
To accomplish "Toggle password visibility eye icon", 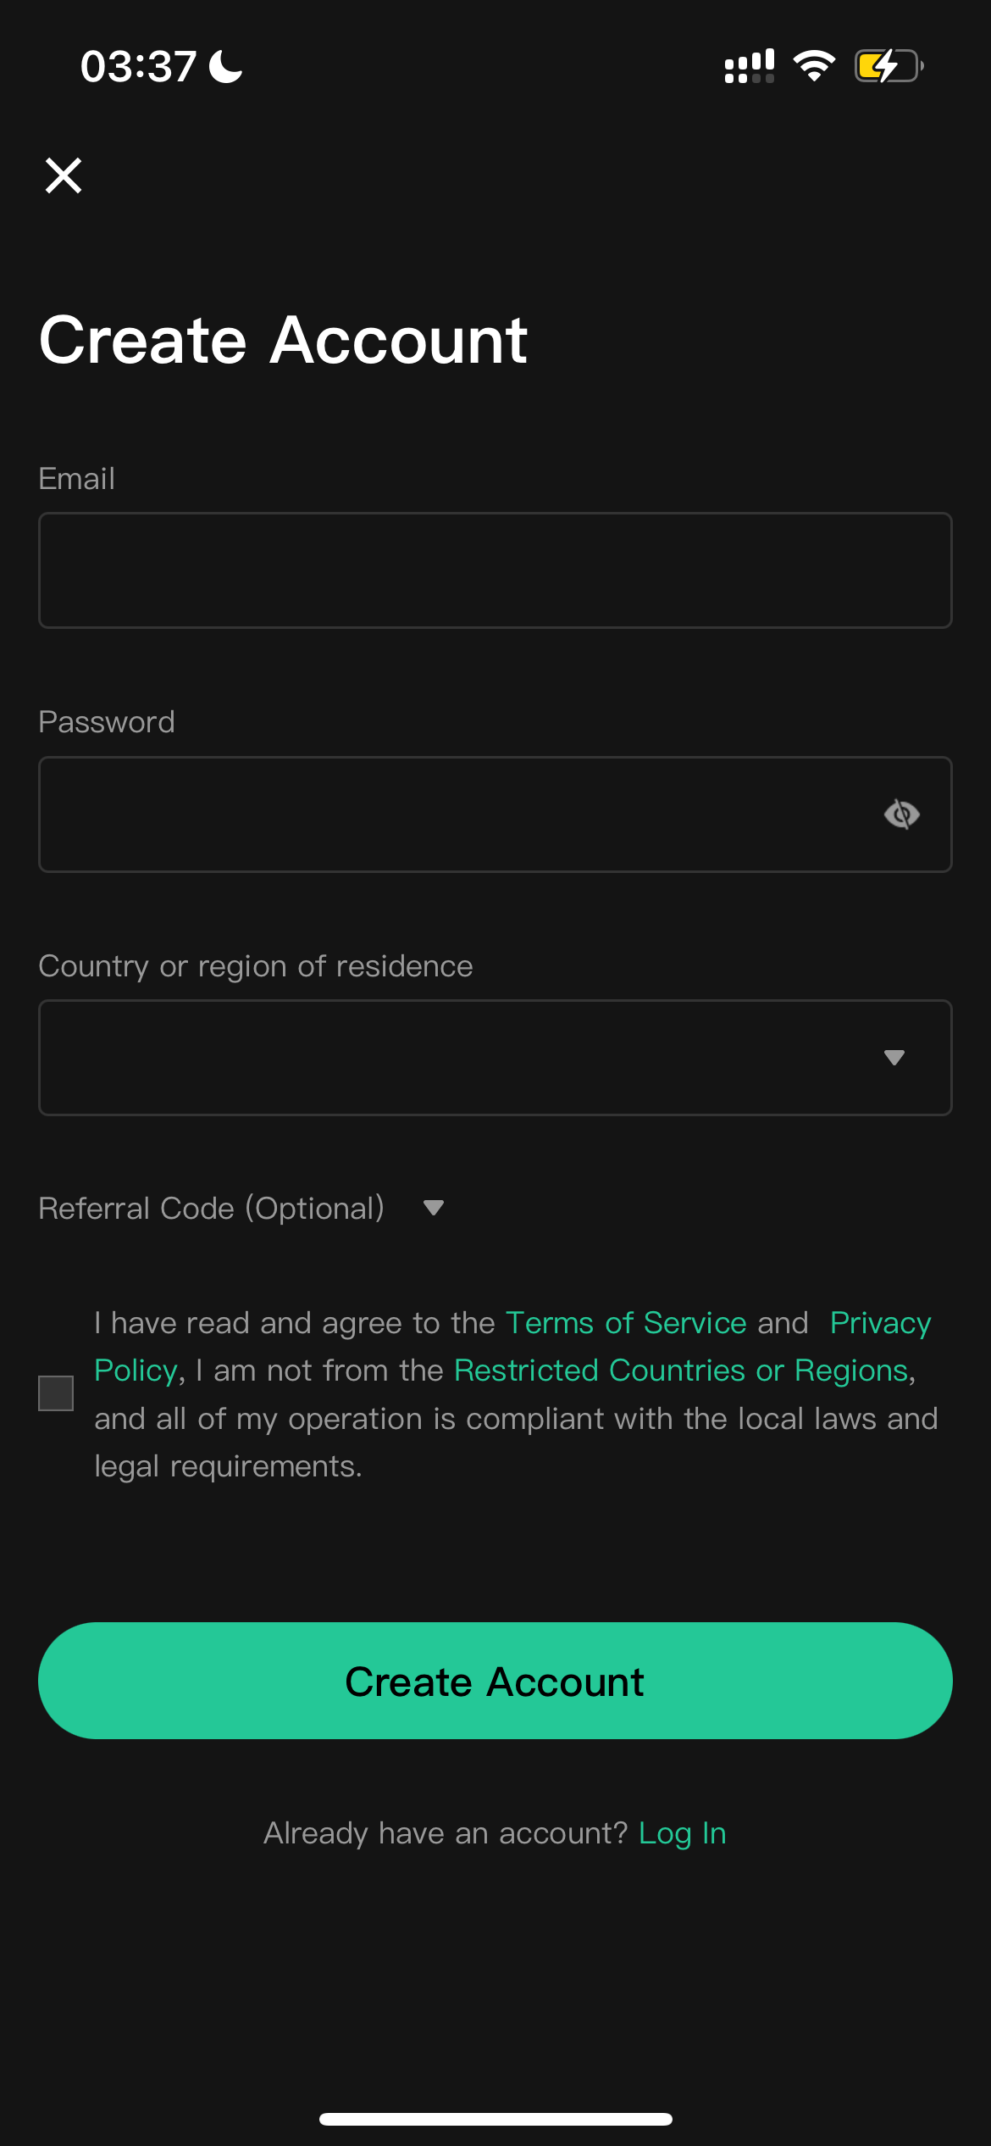I will point(902,814).
